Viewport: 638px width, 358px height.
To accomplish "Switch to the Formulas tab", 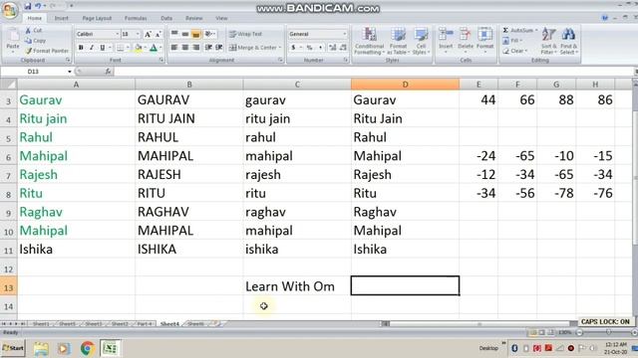I will click(x=136, y=18).
